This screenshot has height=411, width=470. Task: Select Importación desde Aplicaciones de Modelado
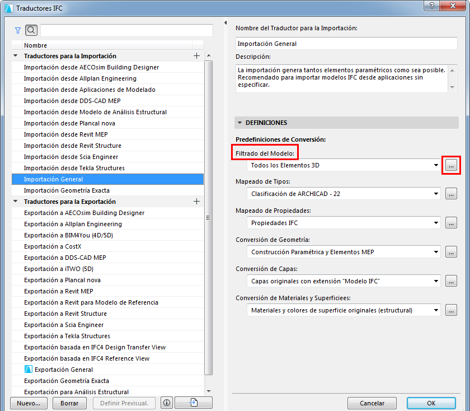pyautogui.click(x=107, y=90)
